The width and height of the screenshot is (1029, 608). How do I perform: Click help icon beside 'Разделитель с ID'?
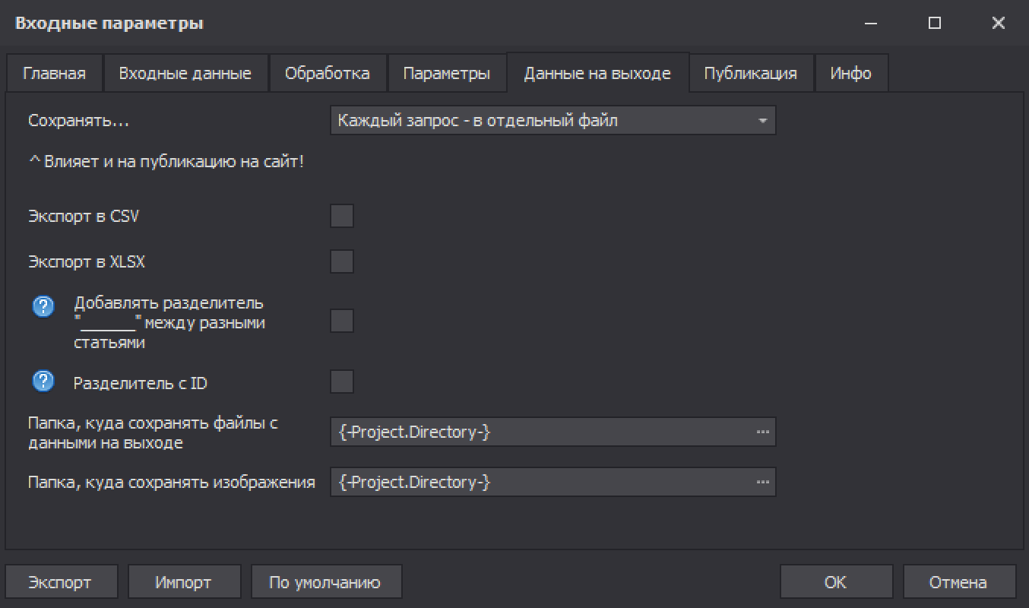point(43,382)
